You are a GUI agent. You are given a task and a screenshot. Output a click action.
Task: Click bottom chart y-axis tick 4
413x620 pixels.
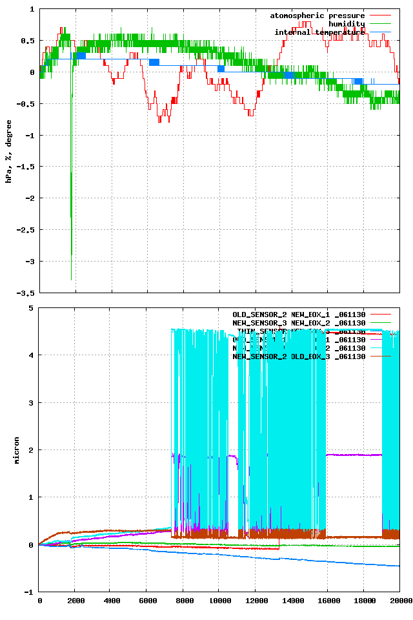tap(32, 355)
